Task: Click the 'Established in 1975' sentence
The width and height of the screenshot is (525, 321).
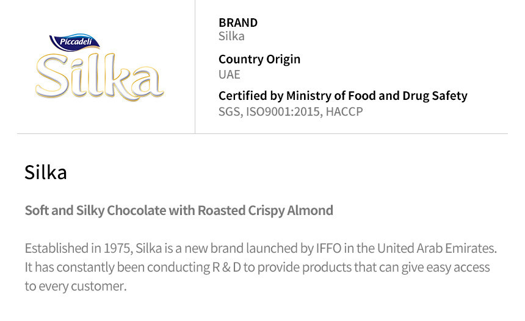Action: (x=261, y=249)
